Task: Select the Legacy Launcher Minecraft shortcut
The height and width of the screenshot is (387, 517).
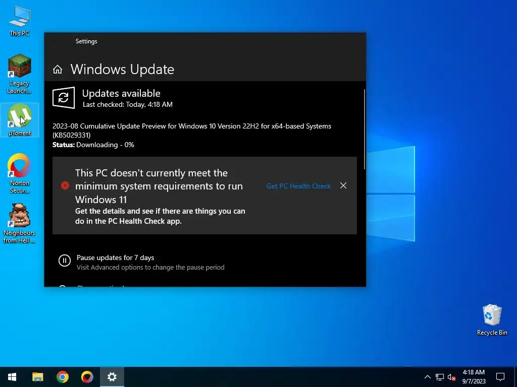Action: pyautogui.click(x=20, y=74)
